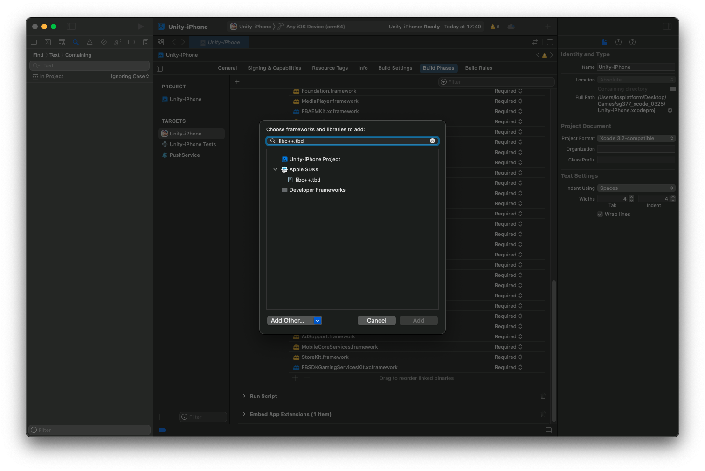This screenshot has width=705, height=471.
Task: Open the History inspector clock icon
Action: (618, 42)
